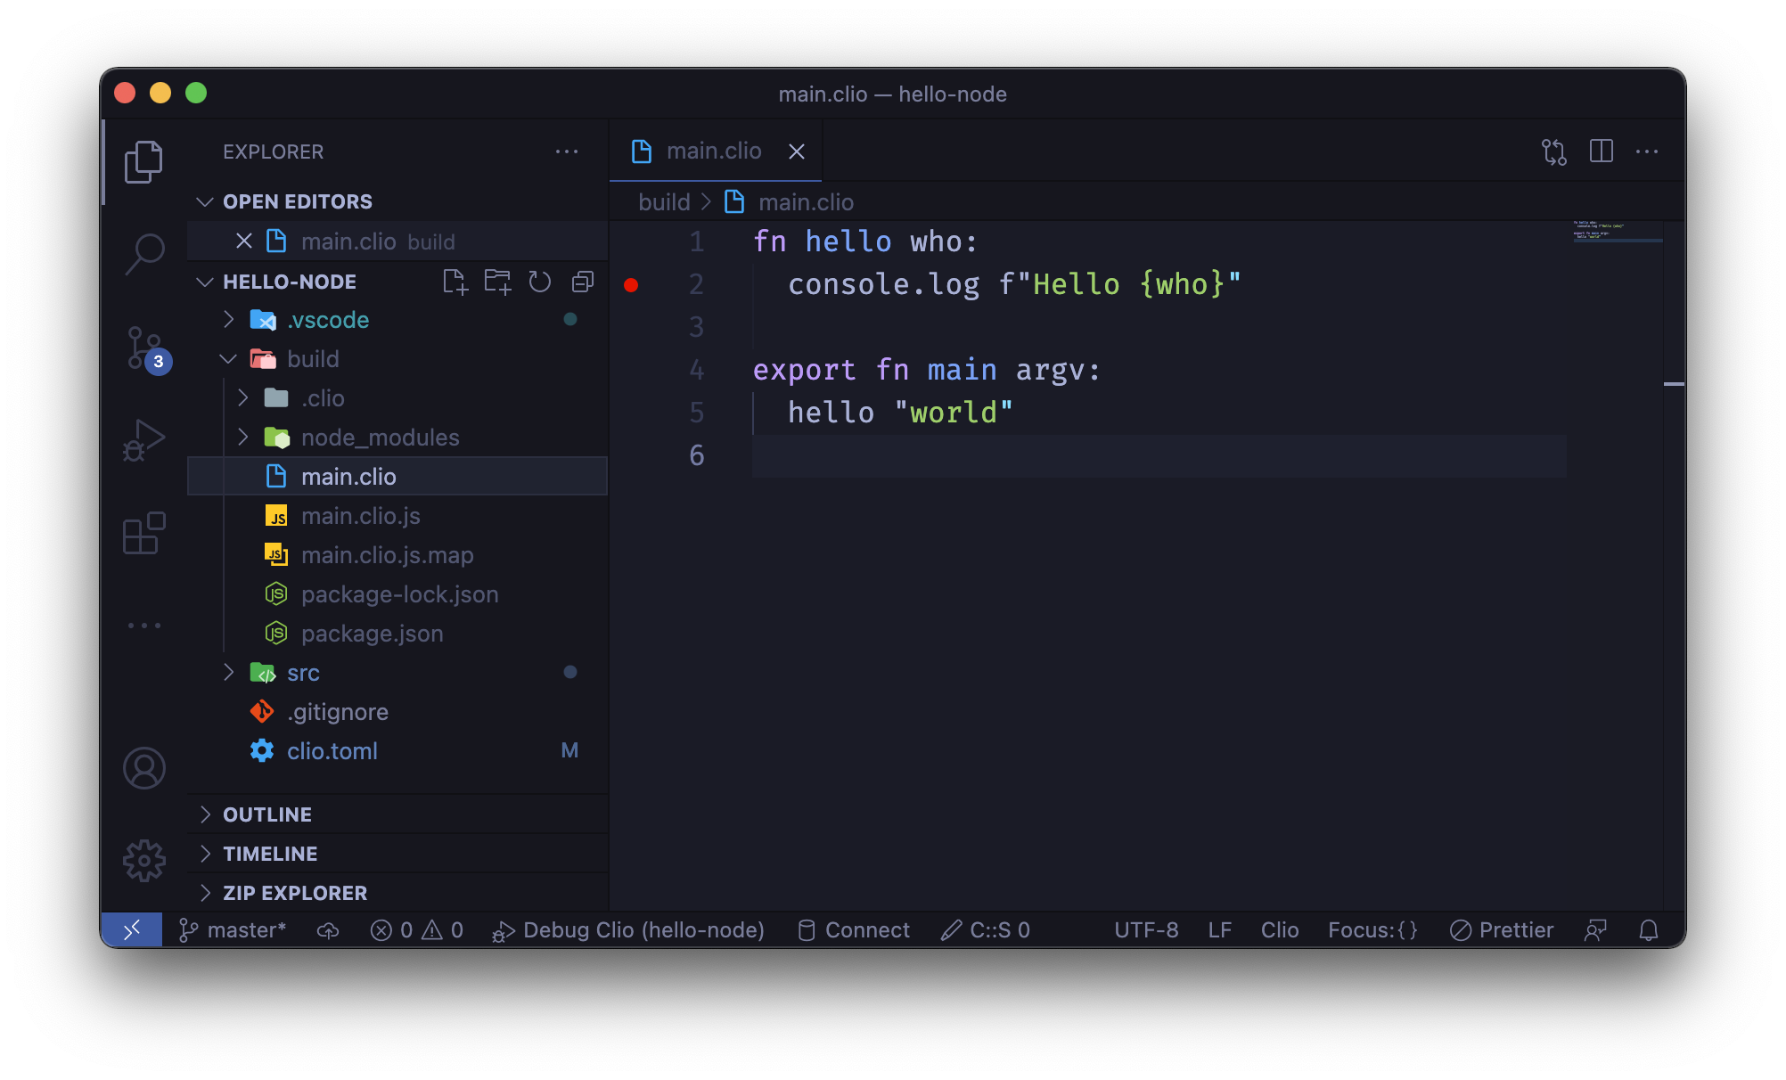Expand the .vscode folder
The height and width of the screenshot is (1080, 1786).
(x=397, y=320)
